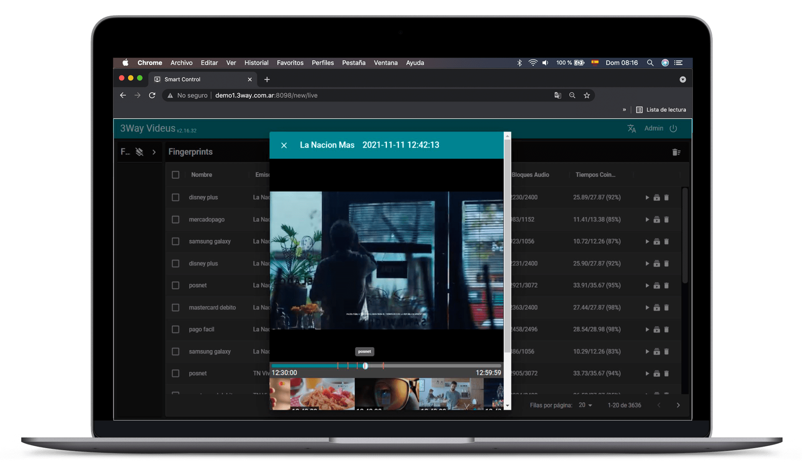Bookmark this page with the star icon
The image size is (802, 469).
point(587,96)
